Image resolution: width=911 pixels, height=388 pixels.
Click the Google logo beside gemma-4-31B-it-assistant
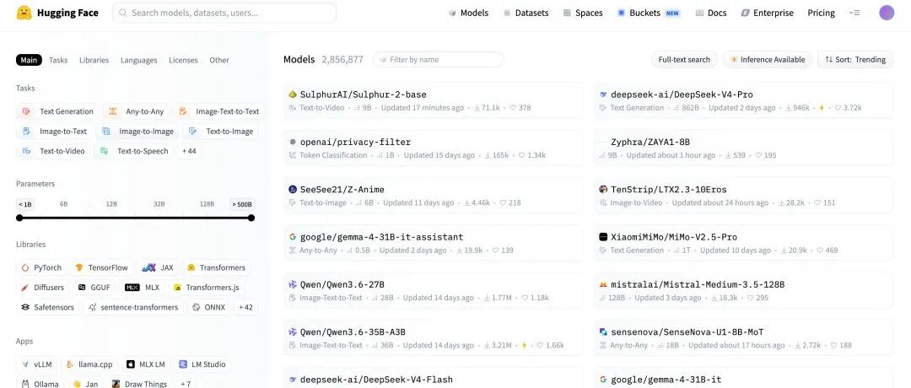293,237
